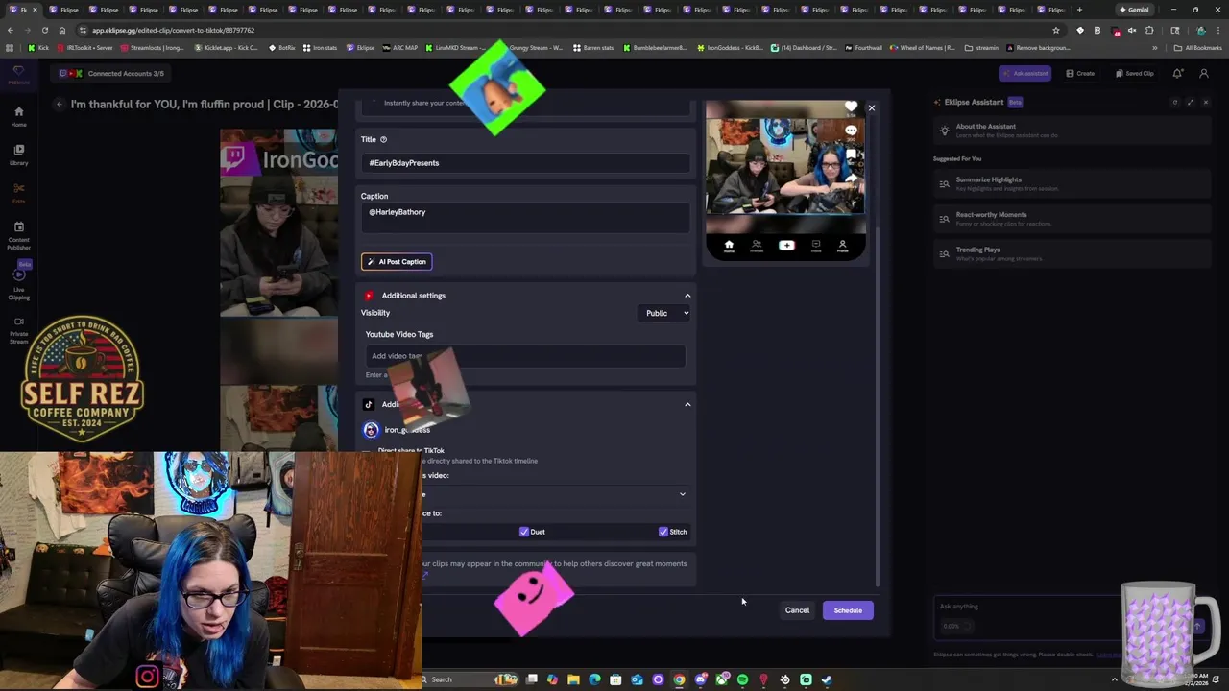The height and width of the screenshot is (691, 1229).
Task: Close the publish dialog with X
Action: tap(872, 107)
